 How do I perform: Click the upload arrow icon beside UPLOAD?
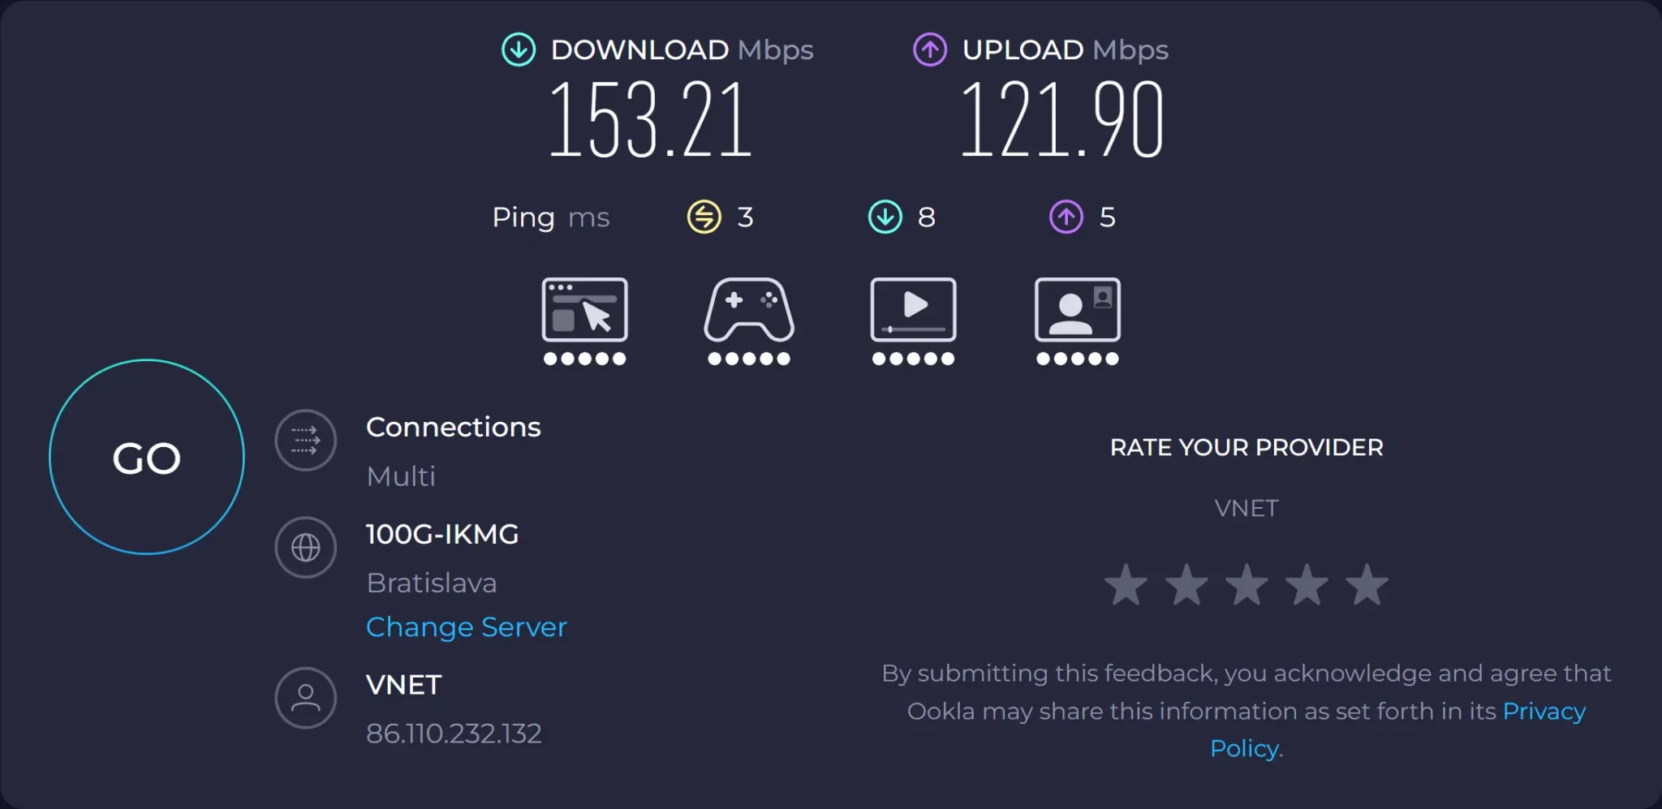(x=930, y=49)
